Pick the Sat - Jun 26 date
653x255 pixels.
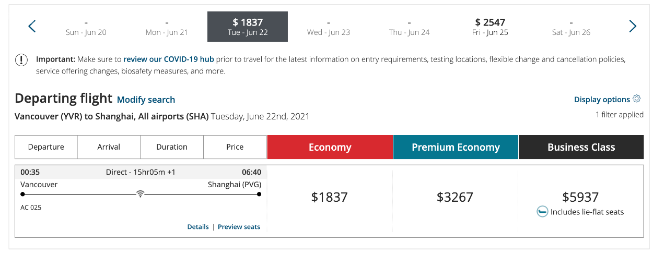click(x=571, y=27)
